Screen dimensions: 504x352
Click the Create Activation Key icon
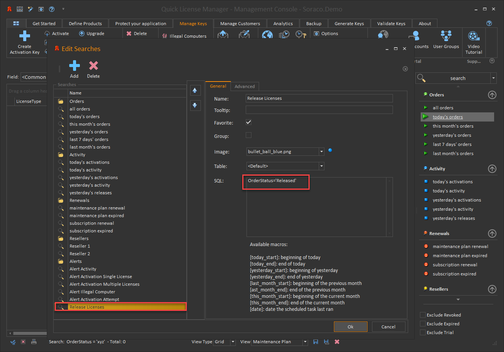pos(25,36)
